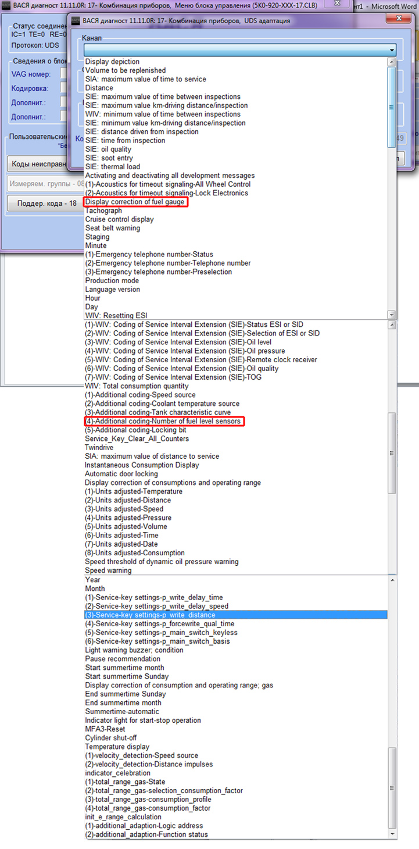419x849 pixels.
Task: Choose '(1)-Service-key settings-p_write_delay_time'
Action: [153, 597]
